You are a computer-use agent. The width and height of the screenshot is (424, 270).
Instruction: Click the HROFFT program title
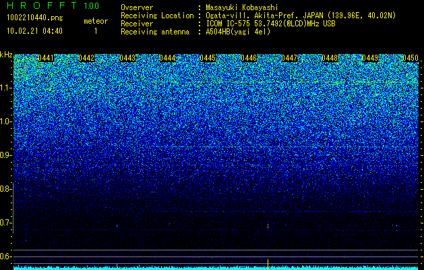pyautogui.click(x=42, y=5)
